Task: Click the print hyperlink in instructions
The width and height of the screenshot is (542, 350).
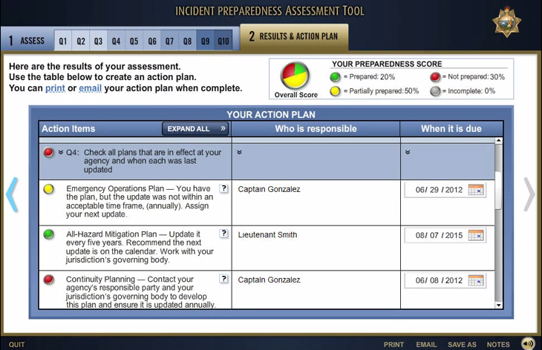Action: click(55, 88)
